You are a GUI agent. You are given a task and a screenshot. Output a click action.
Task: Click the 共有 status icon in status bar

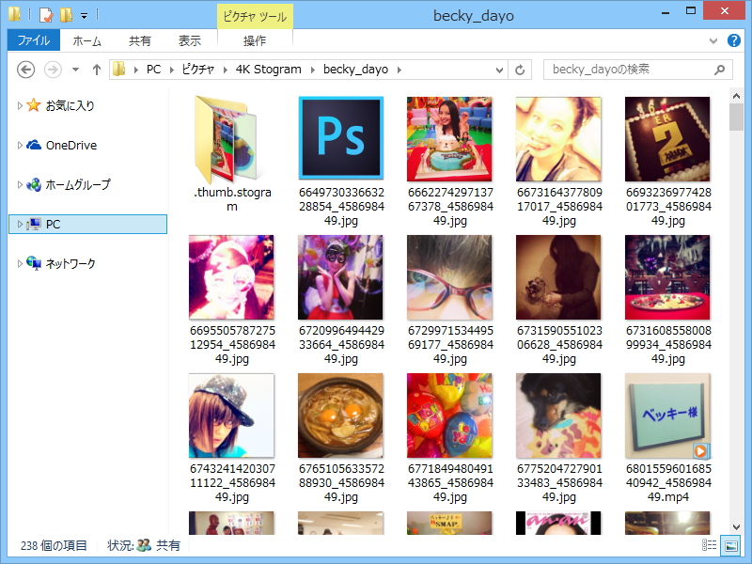[144, 545]
